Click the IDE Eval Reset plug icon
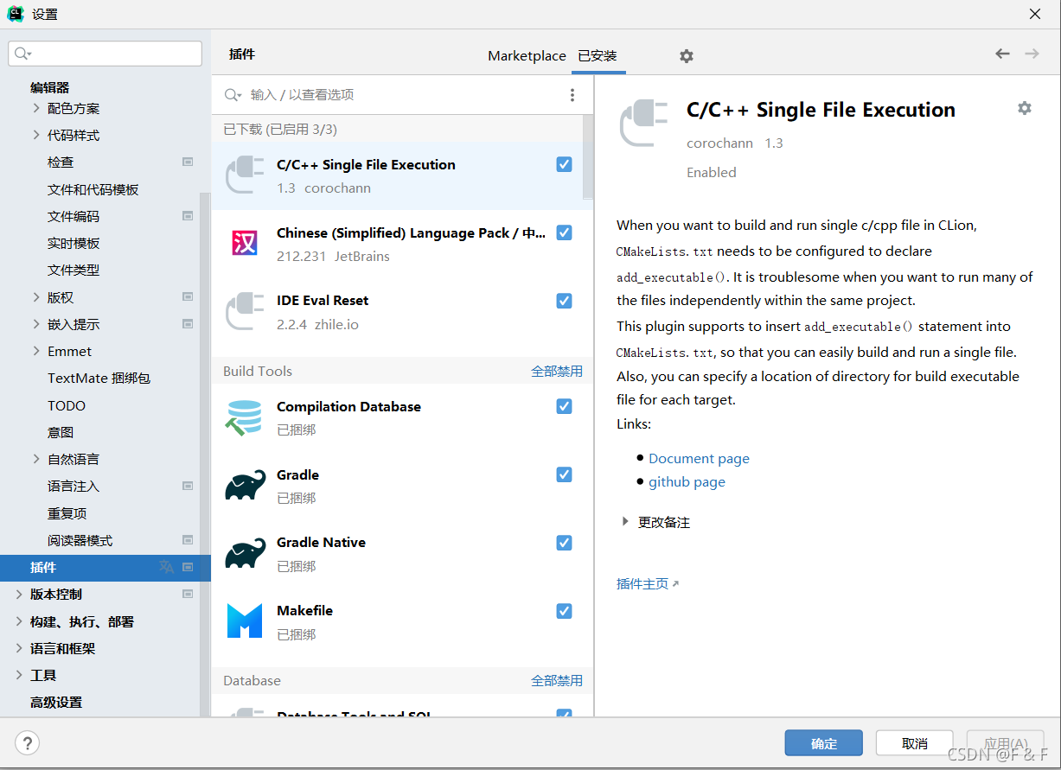This screenshot has height=770, width=1061. [x=245, y=311]
